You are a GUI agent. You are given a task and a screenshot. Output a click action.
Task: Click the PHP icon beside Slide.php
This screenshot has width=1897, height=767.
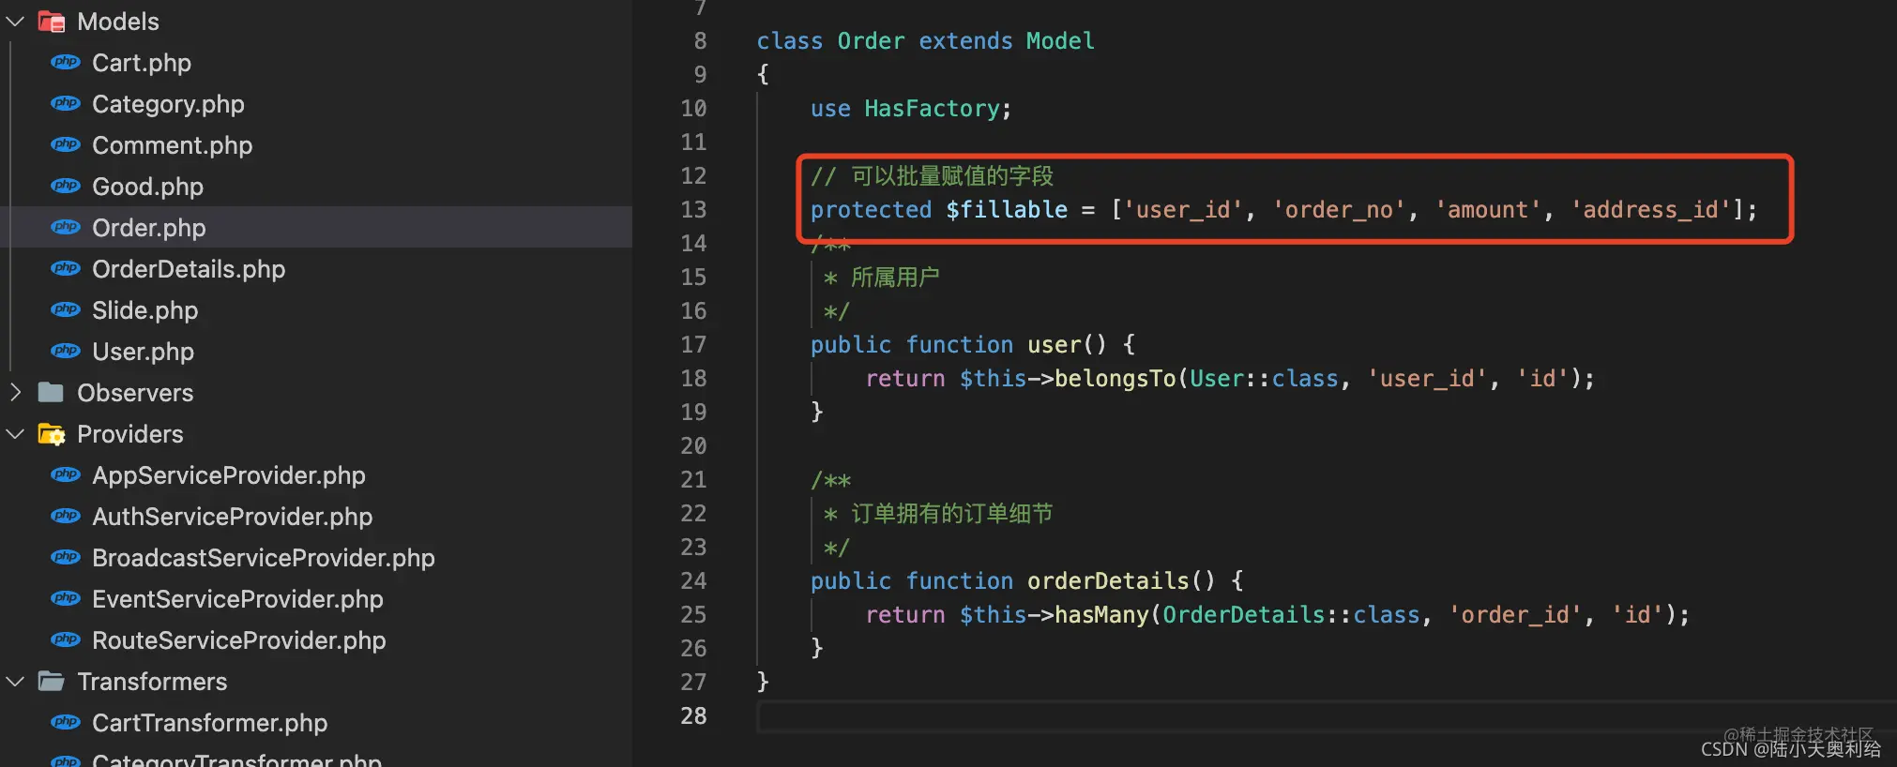(x=66, y=309)
